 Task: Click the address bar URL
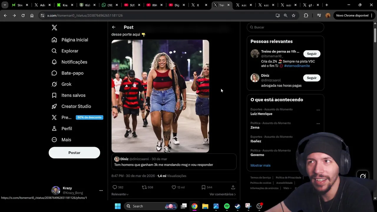click(x=85, y=15)
